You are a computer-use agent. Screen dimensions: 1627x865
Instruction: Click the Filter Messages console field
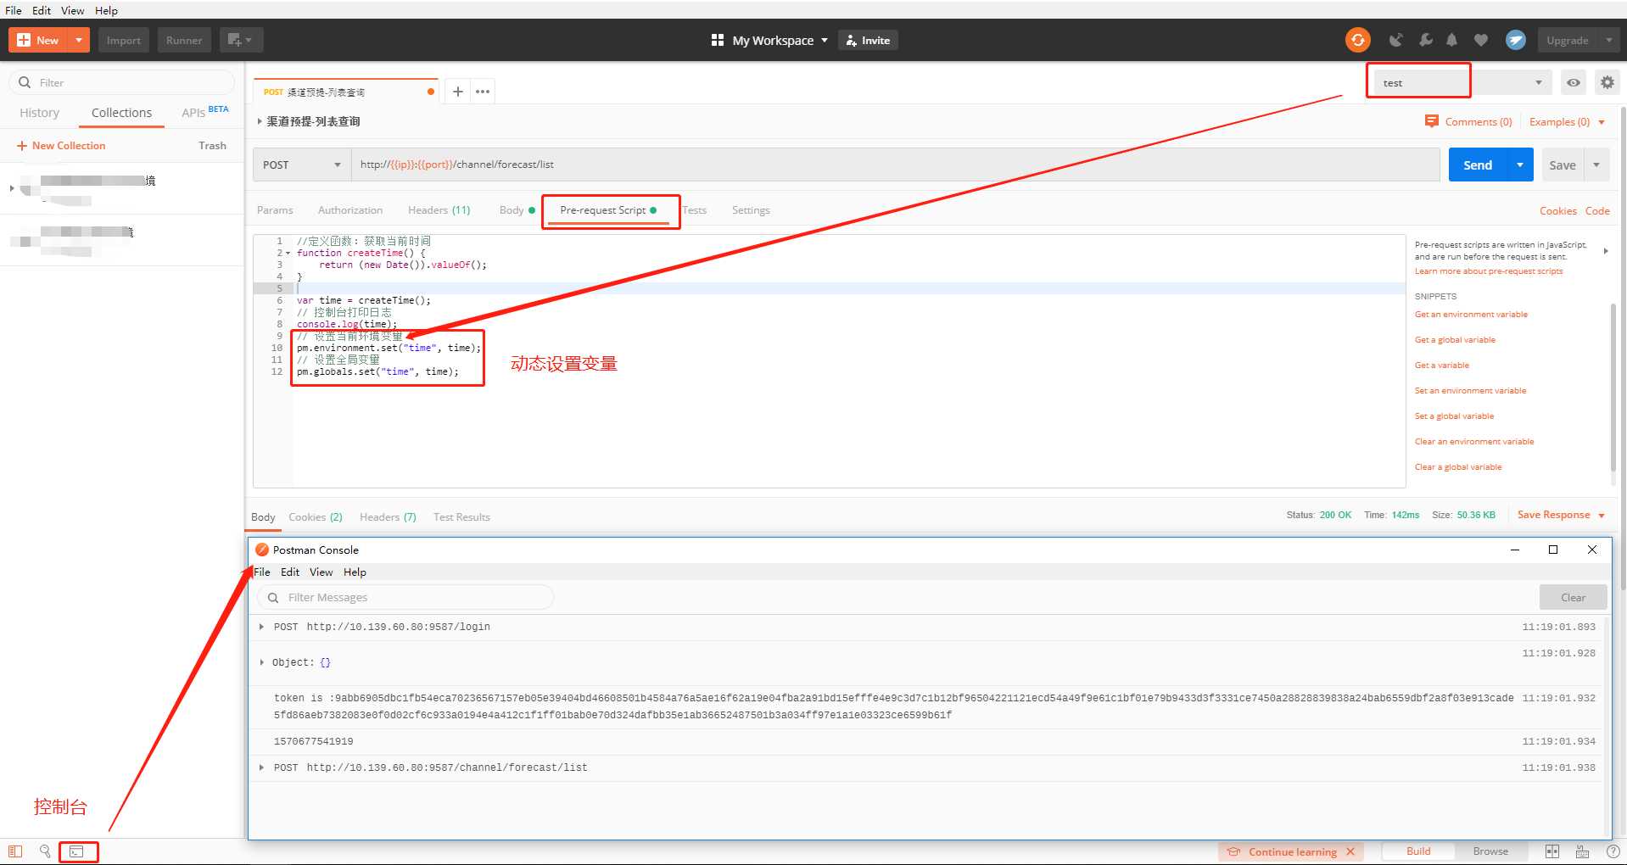pyautogui.click(x=405, y=598)
